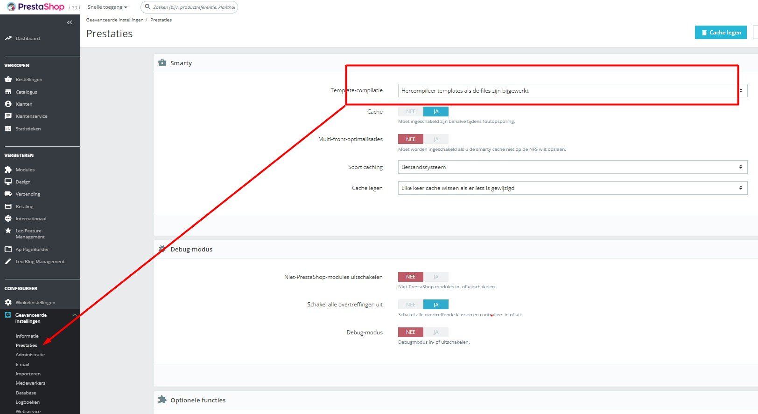Open the Snelle toegang dropdown
This screenshot has width=758, height=414.
(107, 7)
